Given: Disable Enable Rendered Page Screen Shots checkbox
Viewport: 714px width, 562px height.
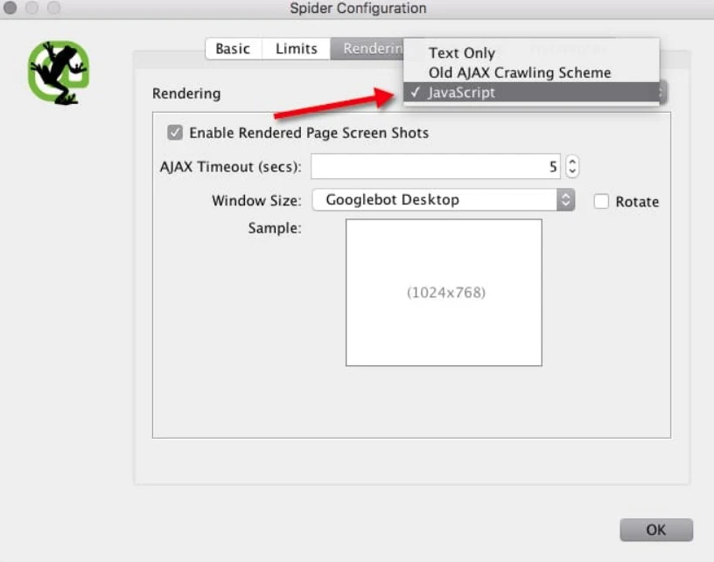Looking at the screenshot, I should (x=175, y=133).
